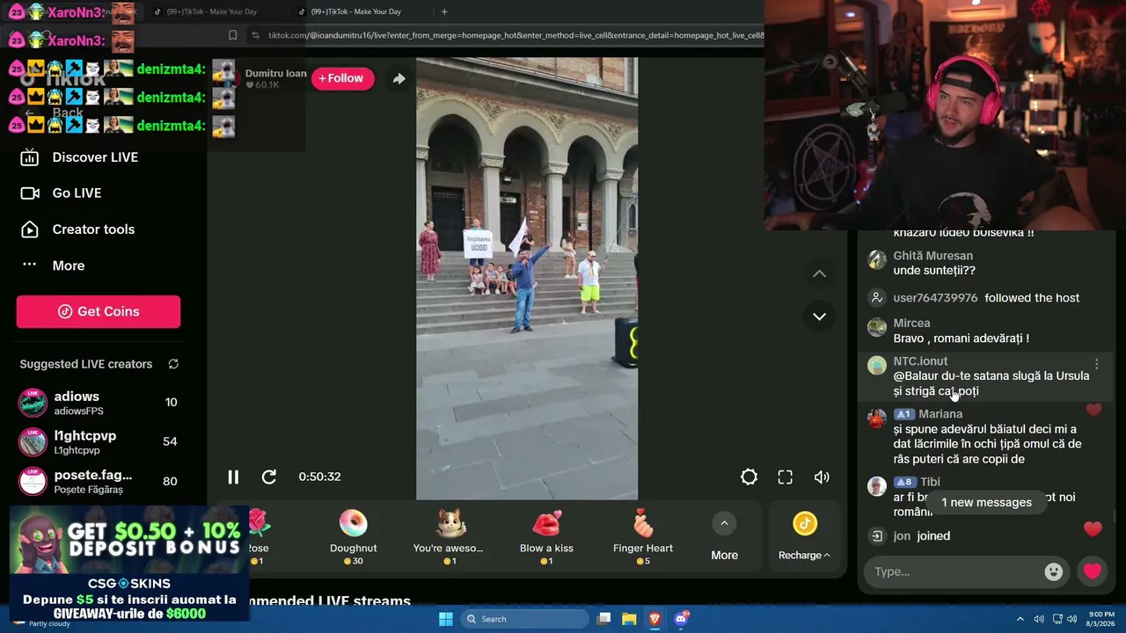Viewport: 1126px width, 633px height.
Task: Enter fullscreen mode for the video
Action: (786, 477)
